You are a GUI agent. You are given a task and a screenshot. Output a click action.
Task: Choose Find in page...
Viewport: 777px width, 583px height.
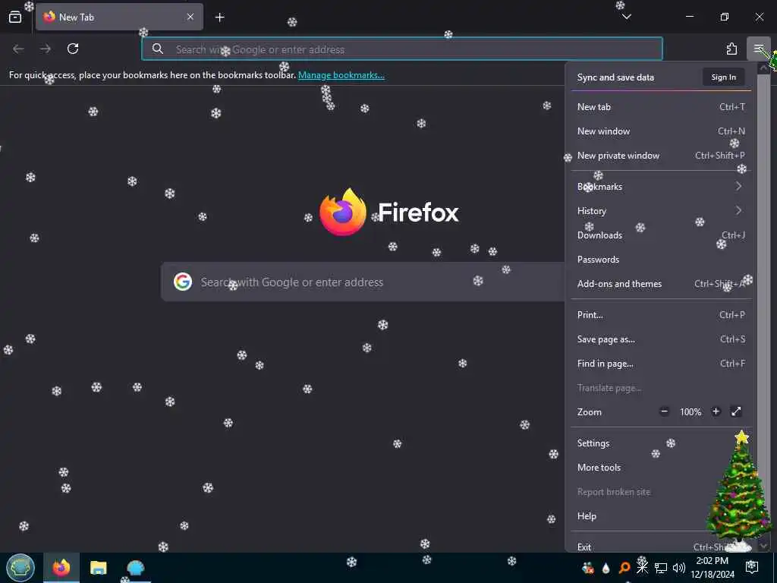click(661, 364)
